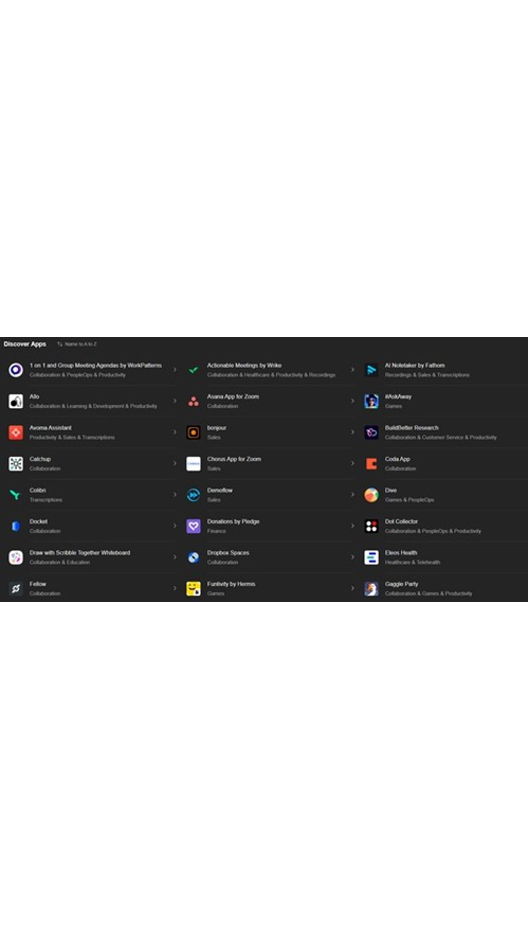Click the chevron beside Docket

pos(175,526)
